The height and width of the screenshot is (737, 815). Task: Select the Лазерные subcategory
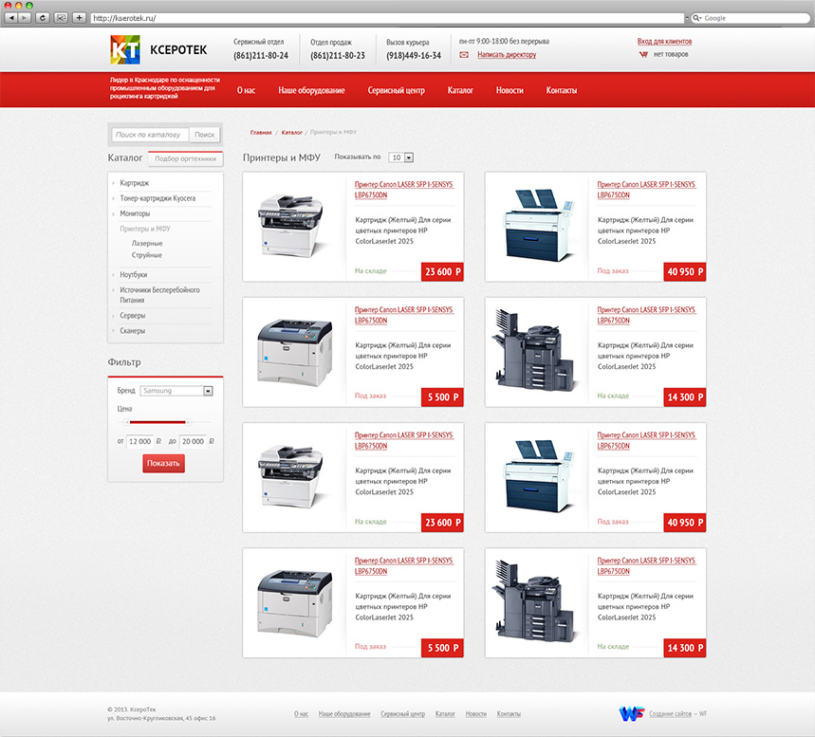147,243
